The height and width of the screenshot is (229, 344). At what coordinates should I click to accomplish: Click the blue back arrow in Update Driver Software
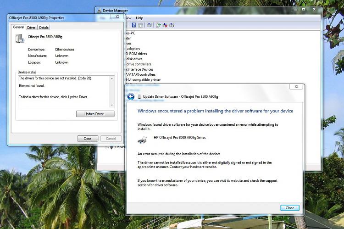(x=131, y=97)
